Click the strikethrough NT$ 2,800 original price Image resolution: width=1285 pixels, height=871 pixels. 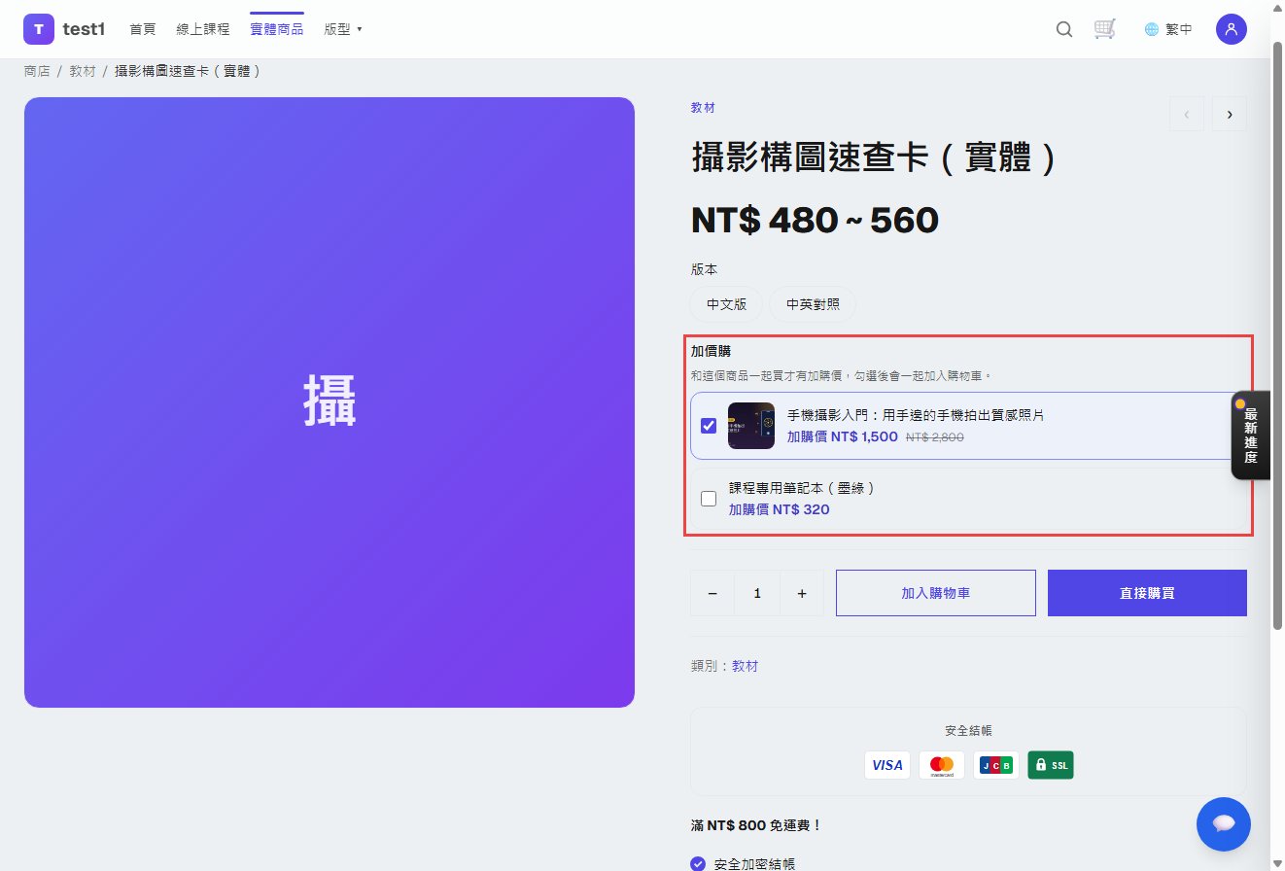935,437
